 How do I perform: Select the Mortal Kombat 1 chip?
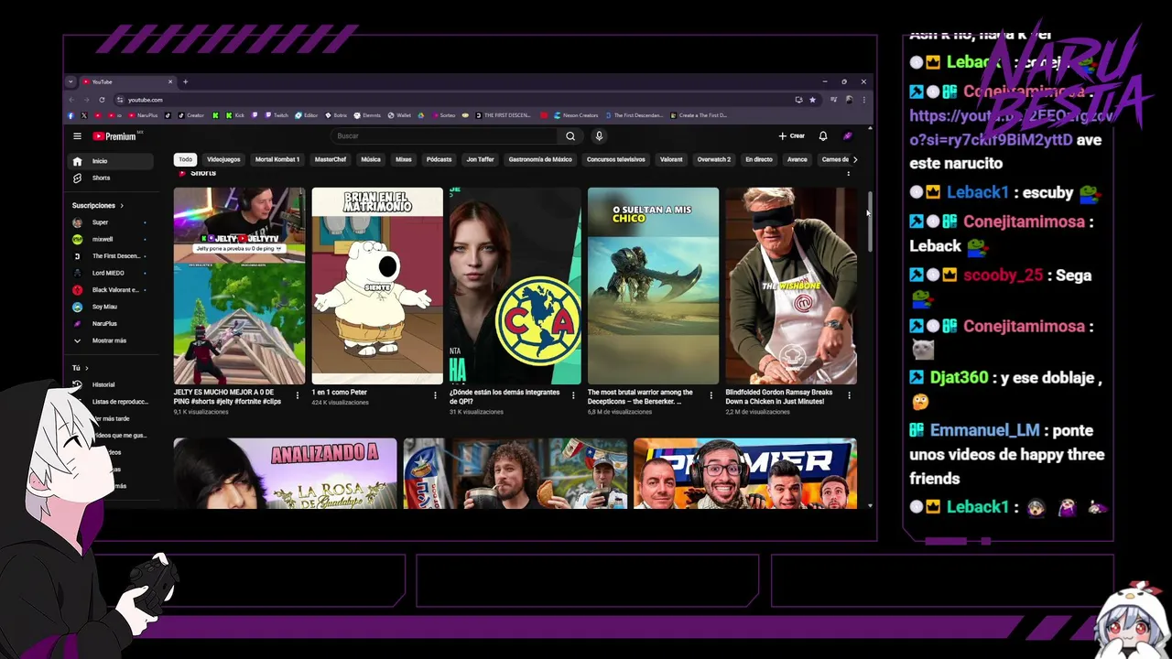coord(277,159)
